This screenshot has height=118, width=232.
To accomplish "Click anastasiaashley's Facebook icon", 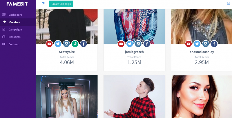I will (x=214, y=44).
